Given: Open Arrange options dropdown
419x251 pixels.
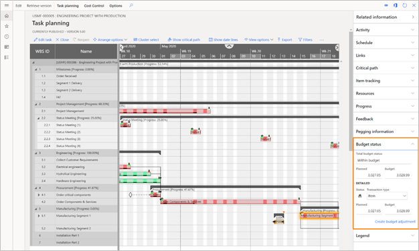Looking at the screenshot, I should click(110, 39).
